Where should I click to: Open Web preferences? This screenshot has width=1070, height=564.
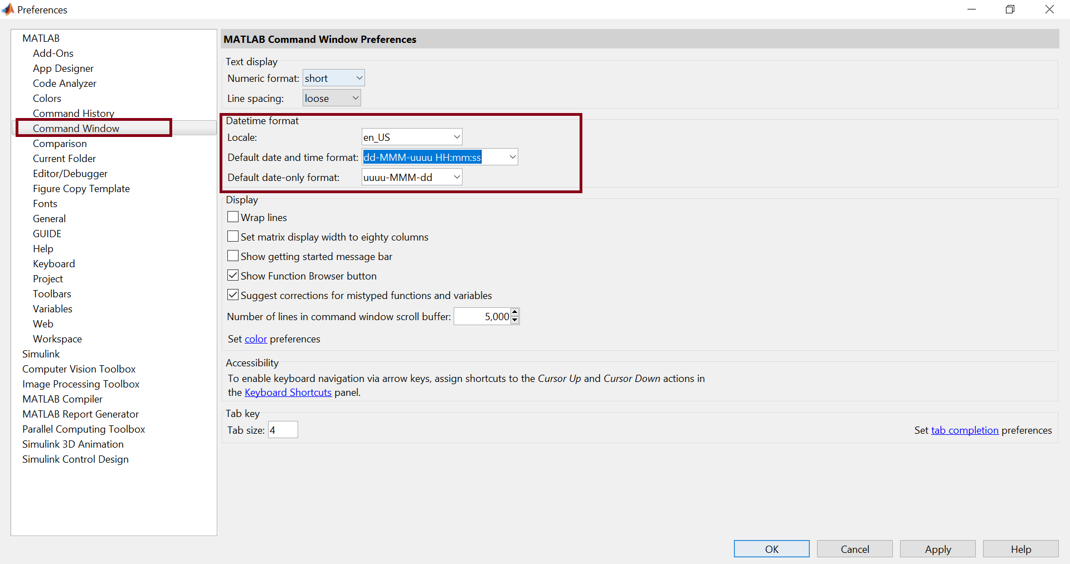point(43,323)
